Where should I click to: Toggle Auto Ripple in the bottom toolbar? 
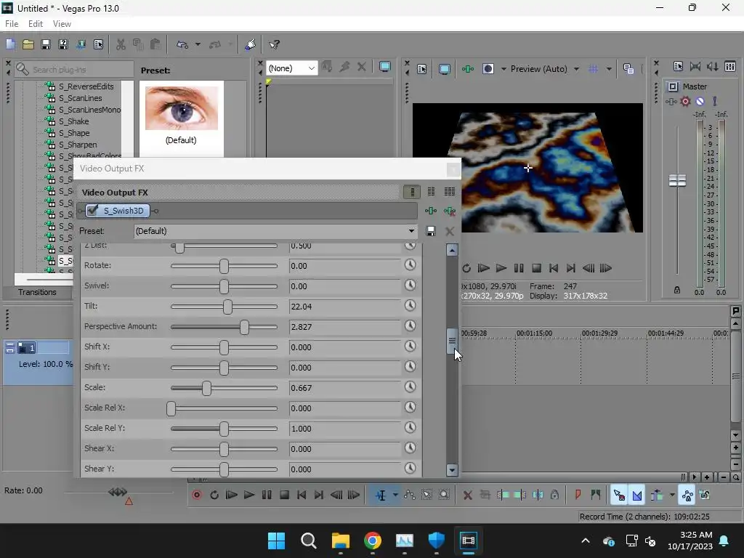[657, 495]
